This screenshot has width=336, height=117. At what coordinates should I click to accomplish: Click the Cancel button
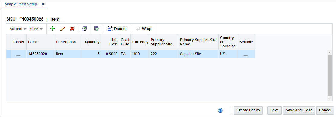click(x=325, y=110)
